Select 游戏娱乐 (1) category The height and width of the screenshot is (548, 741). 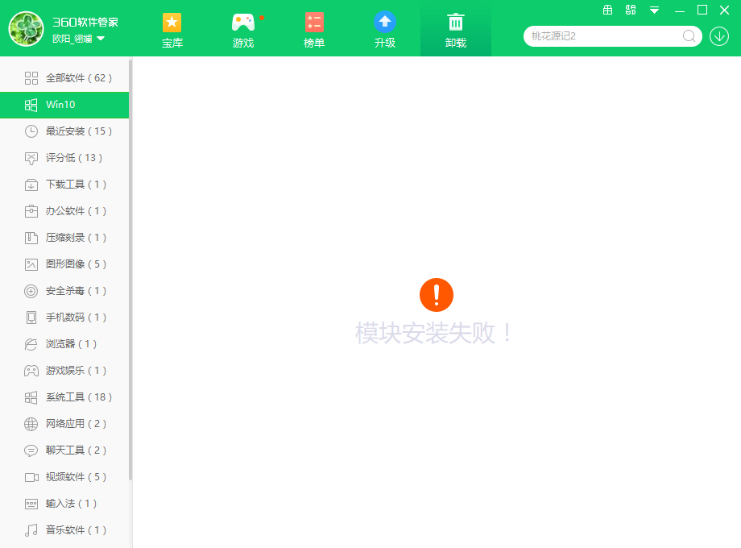(64, 371)
